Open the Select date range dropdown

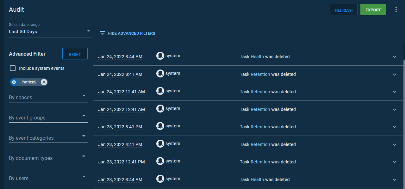(51, 32)
